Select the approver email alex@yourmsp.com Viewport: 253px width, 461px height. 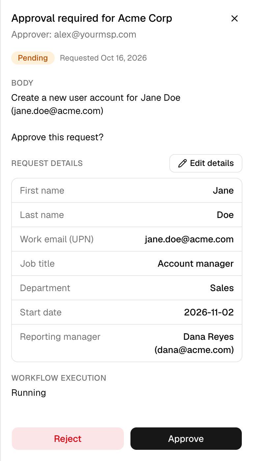(x=95, y=35)
